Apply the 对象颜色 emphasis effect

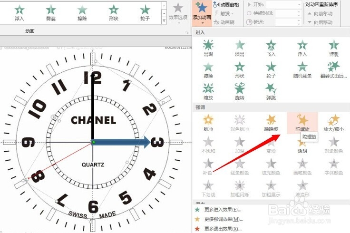point(334,145)
